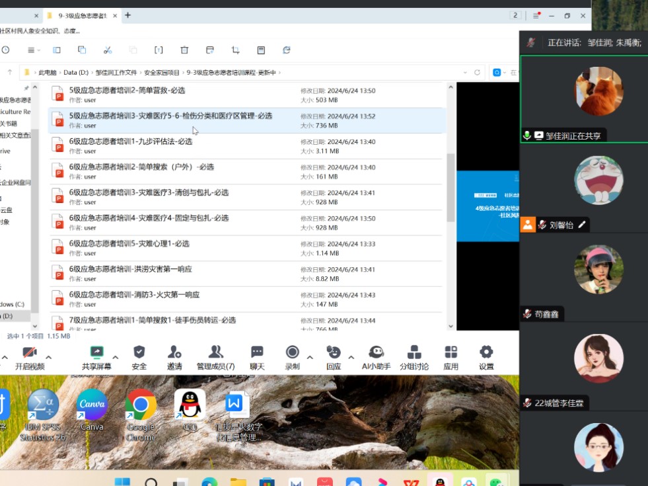648x486 pixels.
Task: Toggle 开启视频 camera on
Action: point(29,352)
